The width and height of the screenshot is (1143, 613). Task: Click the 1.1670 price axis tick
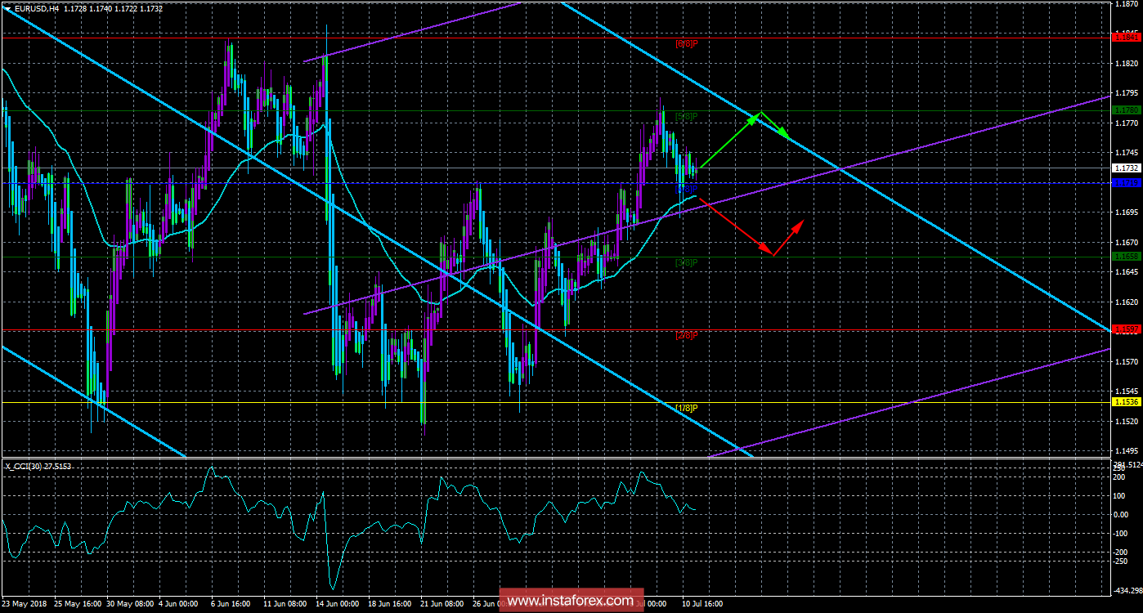click(1126, 242)
